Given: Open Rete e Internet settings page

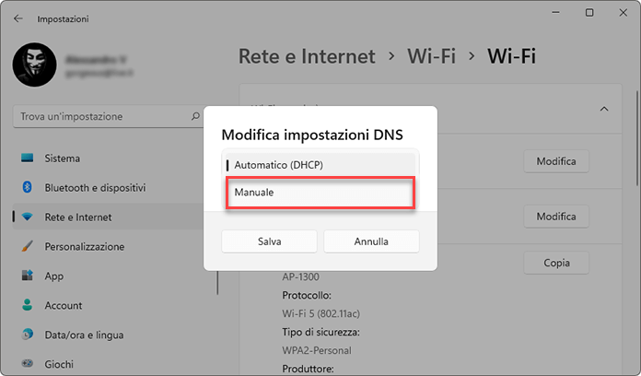Looking at the screenshot, I should [x=78, y=217].
